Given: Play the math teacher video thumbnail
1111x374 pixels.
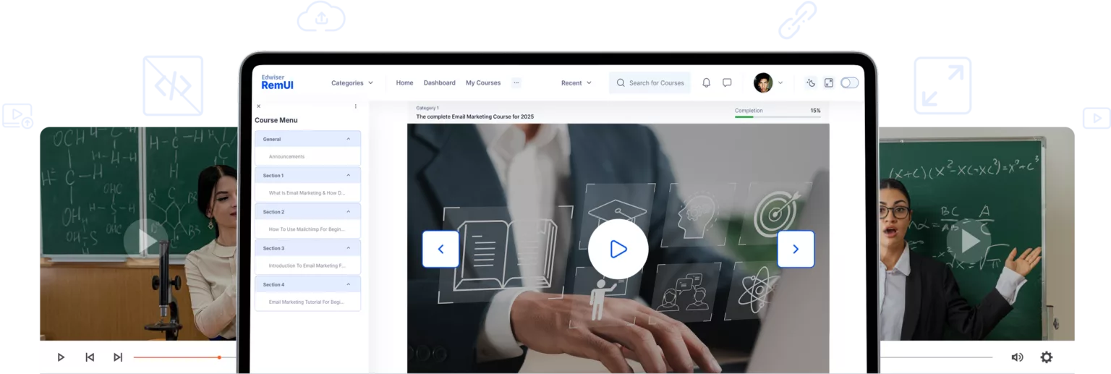Looking at the screenshot, I should click(x=969, y=241).
